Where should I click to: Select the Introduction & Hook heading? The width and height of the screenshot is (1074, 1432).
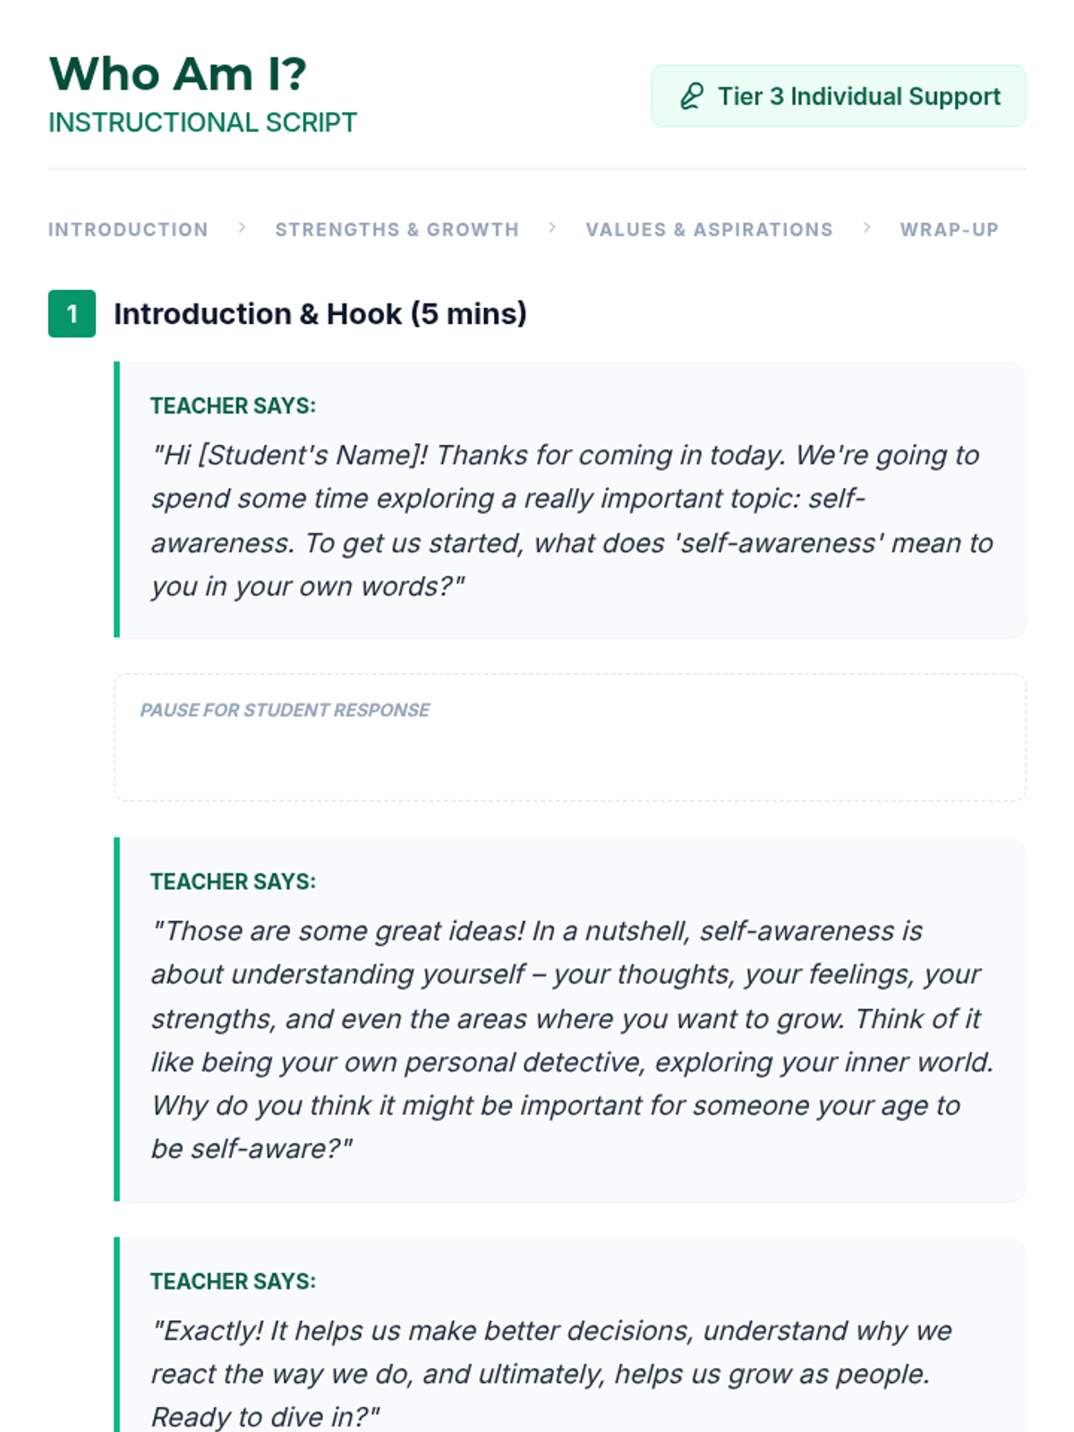tap(320, 314)
